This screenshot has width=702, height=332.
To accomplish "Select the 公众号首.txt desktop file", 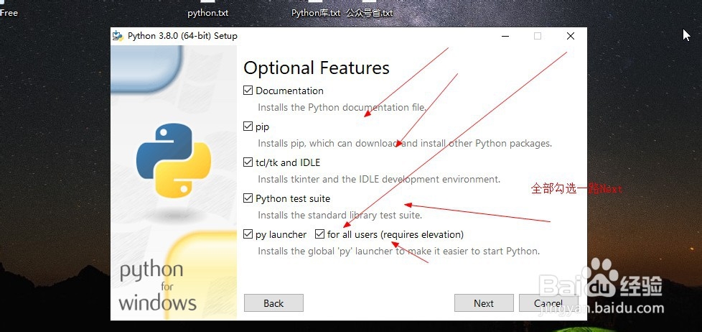I will (x=370, y=12).
